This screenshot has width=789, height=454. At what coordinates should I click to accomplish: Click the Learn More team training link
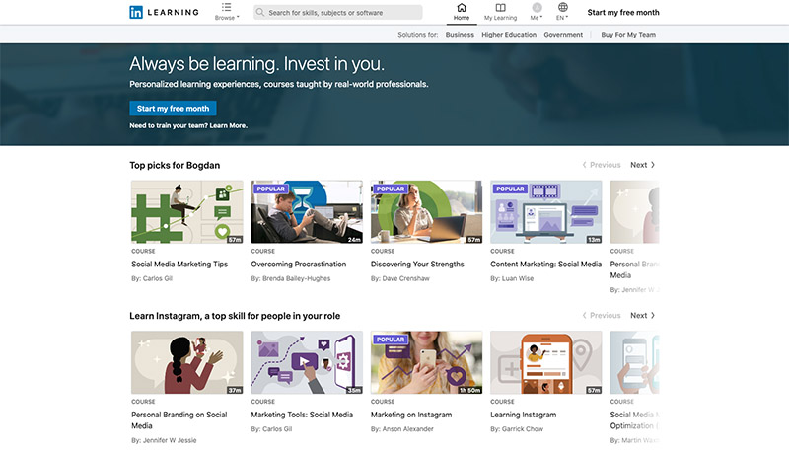tap(228, 125)
